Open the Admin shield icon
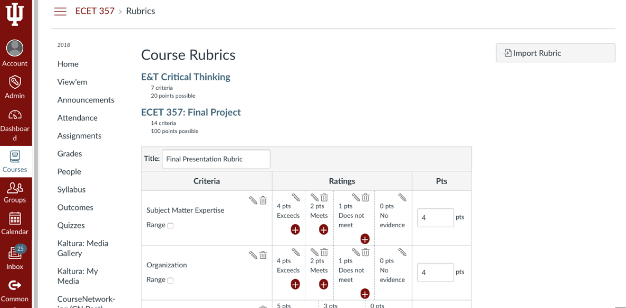This screenshot has height=308, width=626. (x=15, y=82)
